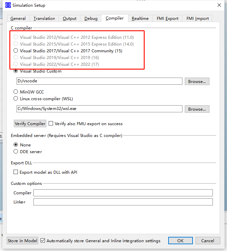Open the Realtime tab
This screenshot has width=227, height=251.
pos(140,19)
